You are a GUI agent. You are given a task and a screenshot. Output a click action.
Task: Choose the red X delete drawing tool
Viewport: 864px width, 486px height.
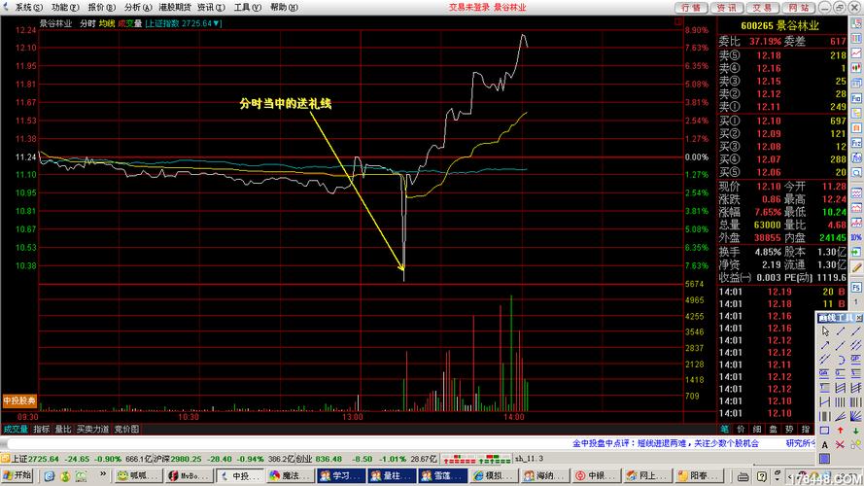click(840, 444)
